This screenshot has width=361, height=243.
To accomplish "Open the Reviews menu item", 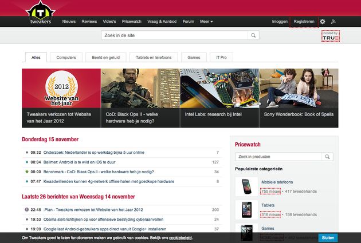I will click(x=89, y=22).
